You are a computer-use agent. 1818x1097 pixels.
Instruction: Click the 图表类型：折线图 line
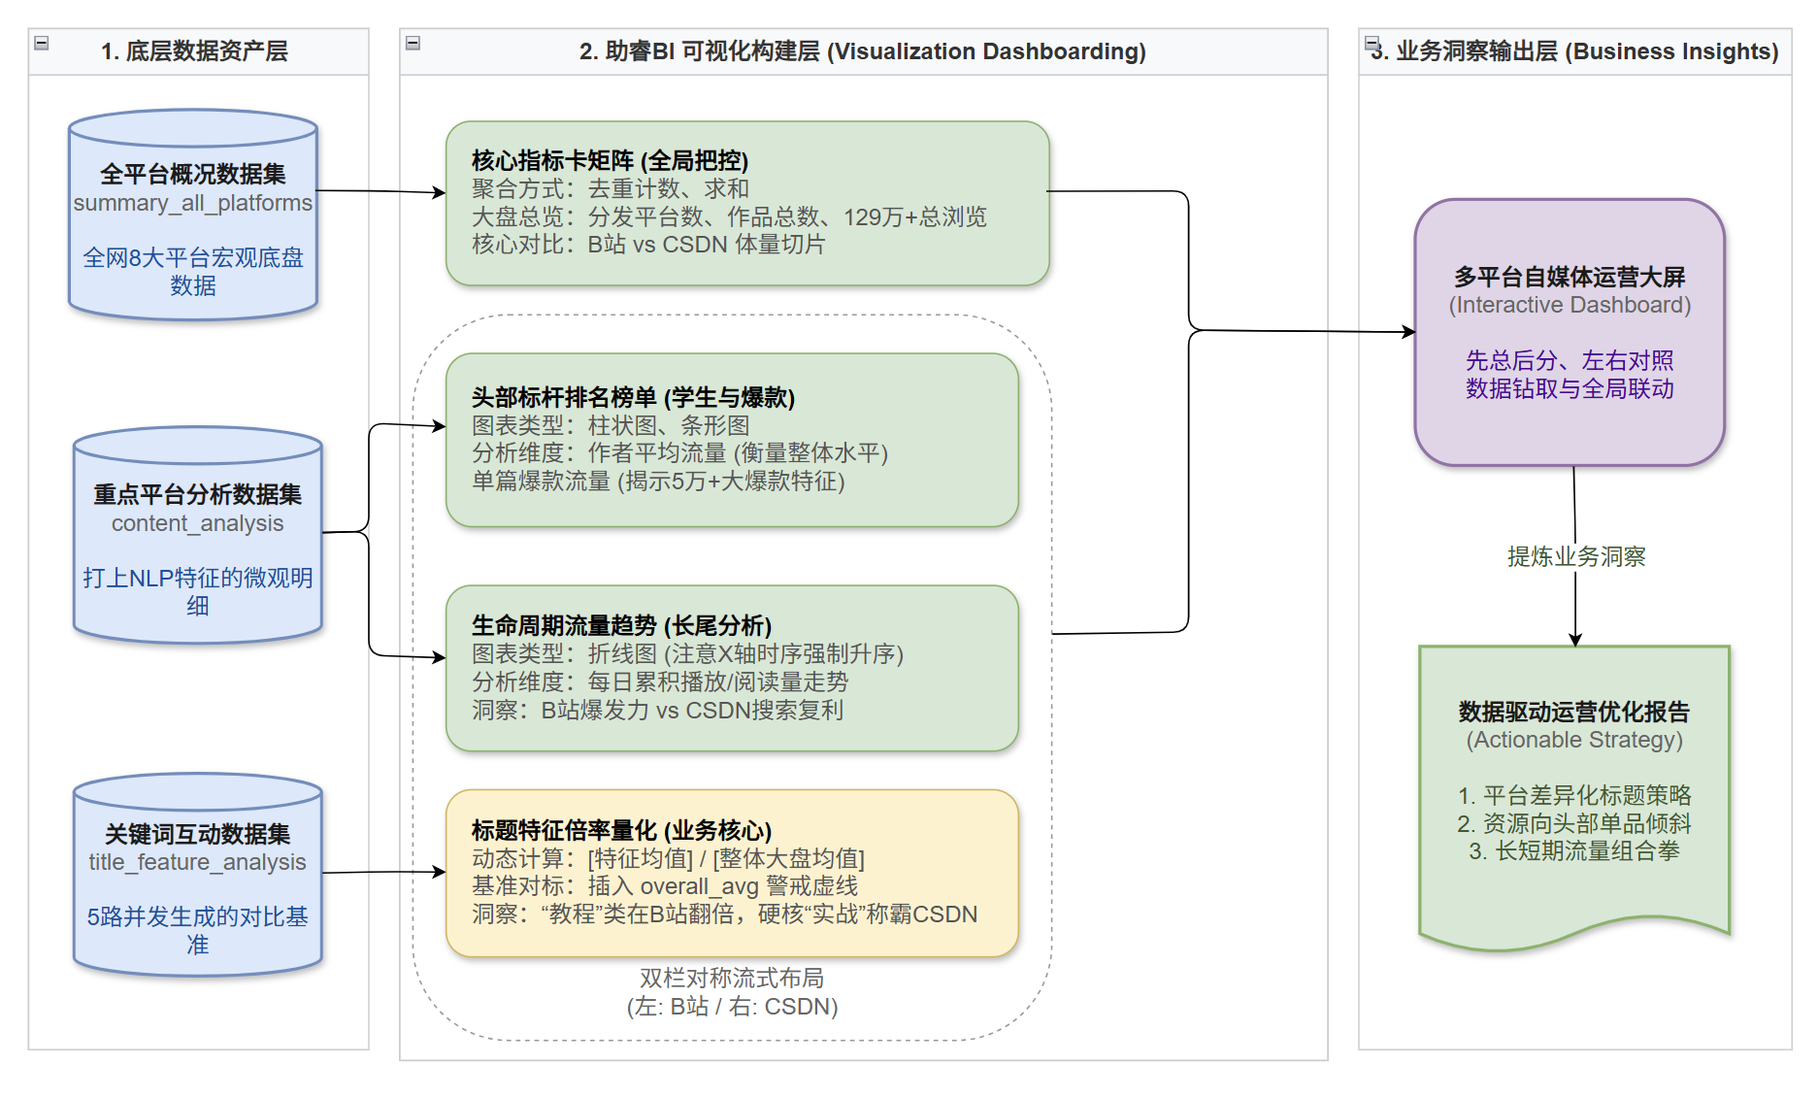point(688,654)
